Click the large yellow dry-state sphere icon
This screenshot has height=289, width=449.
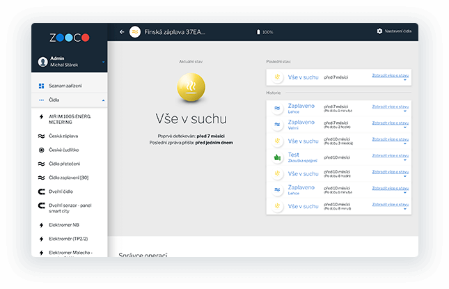[191, 87]
